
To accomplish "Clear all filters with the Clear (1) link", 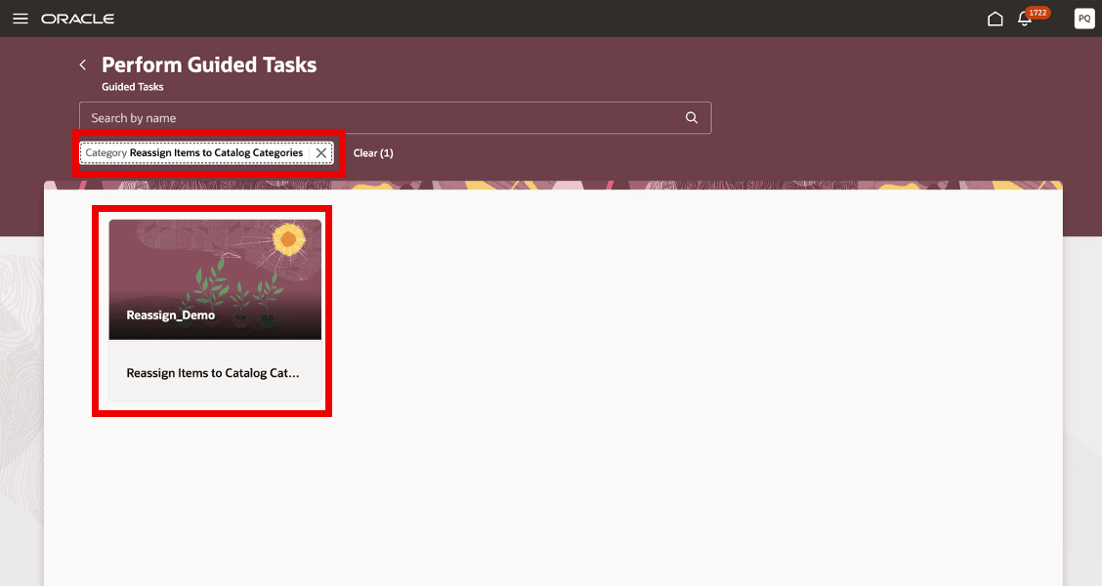I will (374, 152).
